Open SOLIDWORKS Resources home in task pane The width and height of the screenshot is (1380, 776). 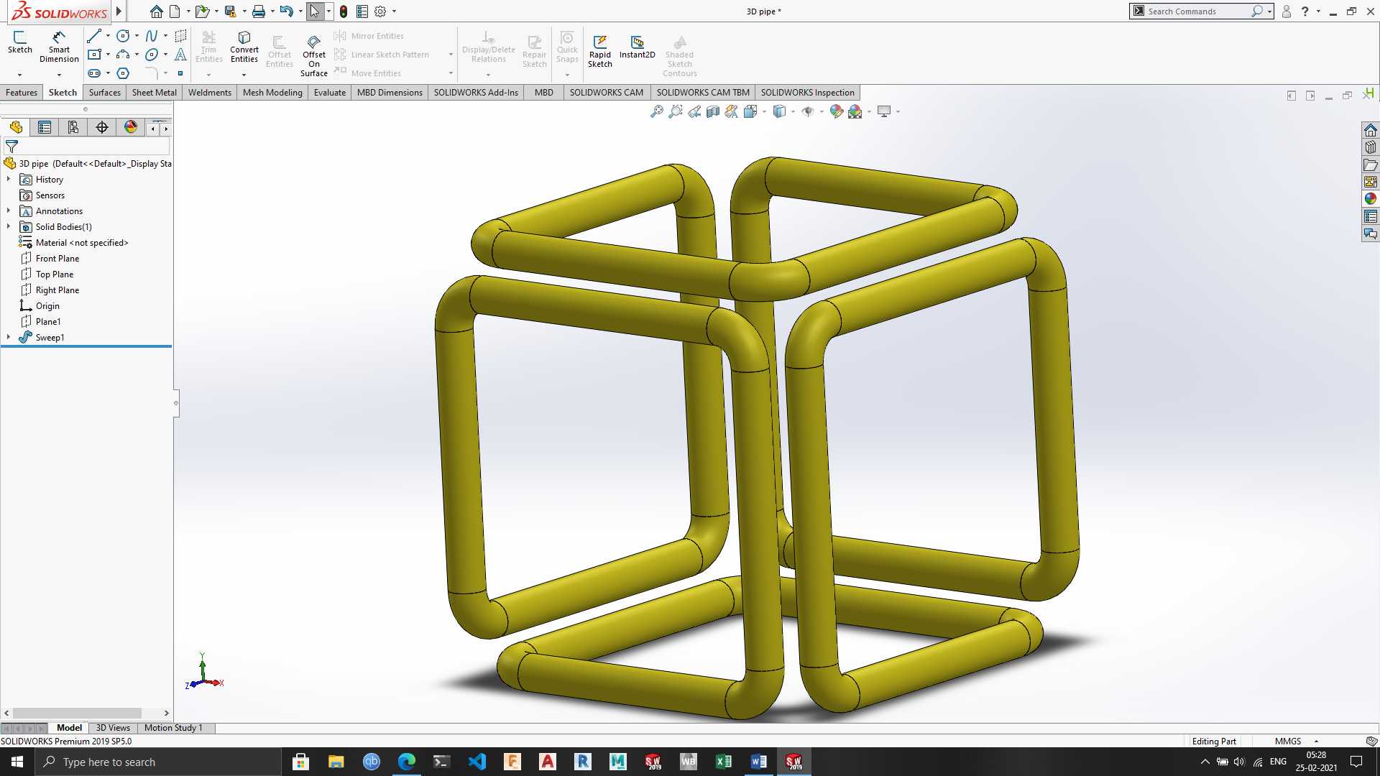tap(1371, 130)
